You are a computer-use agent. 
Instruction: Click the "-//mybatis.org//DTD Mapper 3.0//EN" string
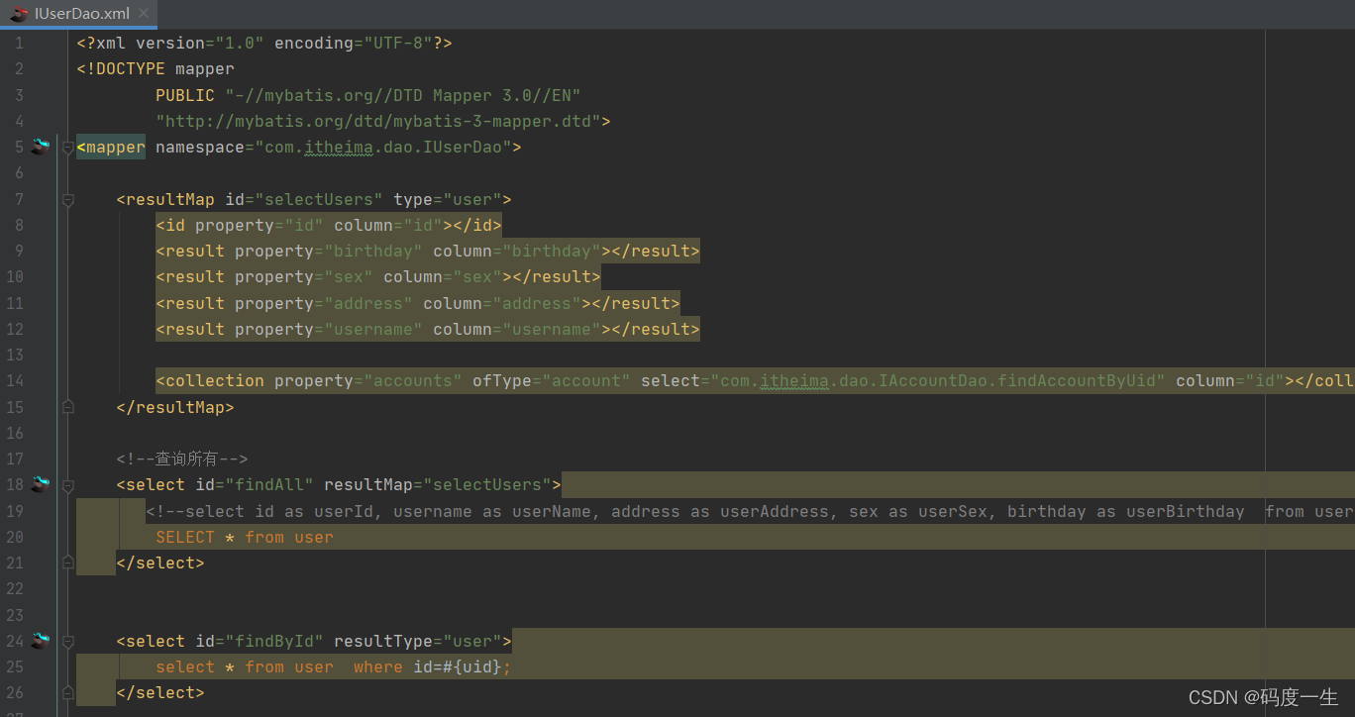pyautogui.click(x=403, y=96)
